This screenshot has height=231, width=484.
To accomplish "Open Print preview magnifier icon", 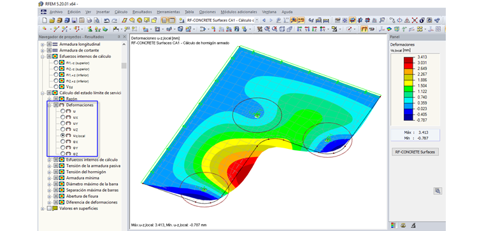I will pos(97,20).
